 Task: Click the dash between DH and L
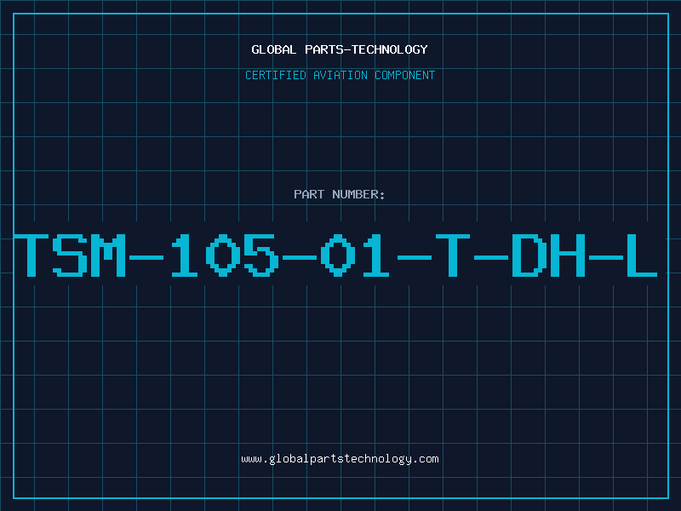tap(606, 258)
